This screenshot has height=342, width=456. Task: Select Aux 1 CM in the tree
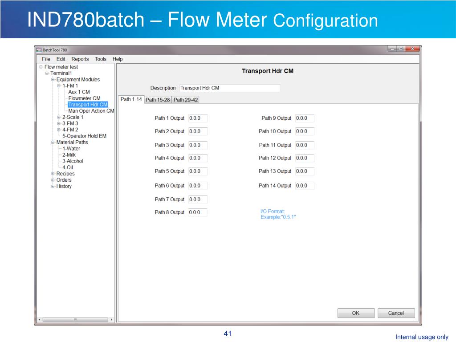pyautogui.click(x=79, y=92)
